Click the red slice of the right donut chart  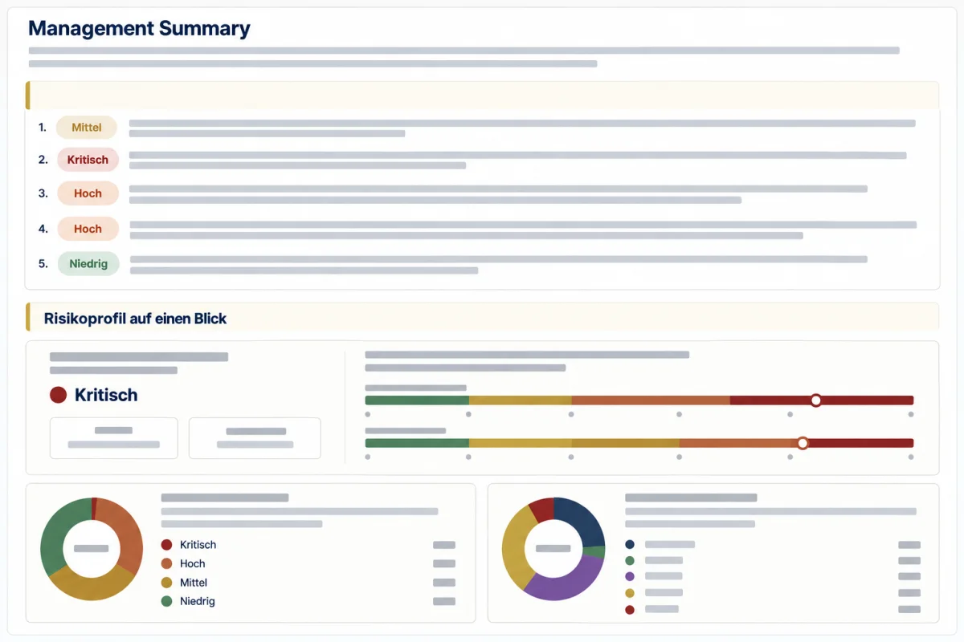click(x=542, y=509)
